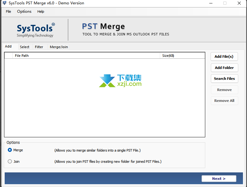
Task: Click the PST Merge heading text
Action: 103,26
